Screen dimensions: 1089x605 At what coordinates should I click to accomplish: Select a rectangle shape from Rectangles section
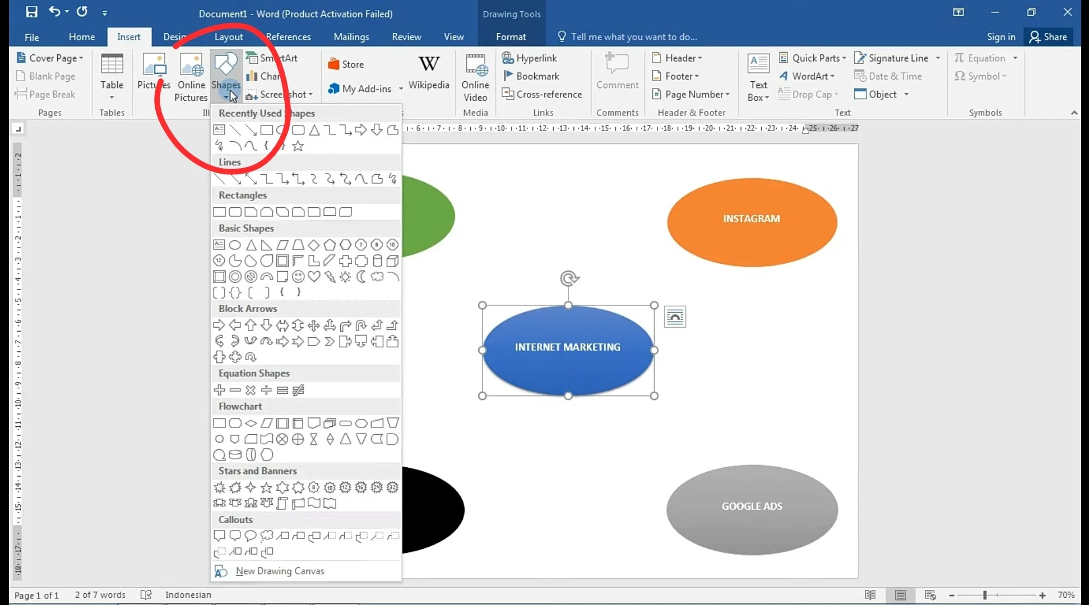click(x=220, y=212)
